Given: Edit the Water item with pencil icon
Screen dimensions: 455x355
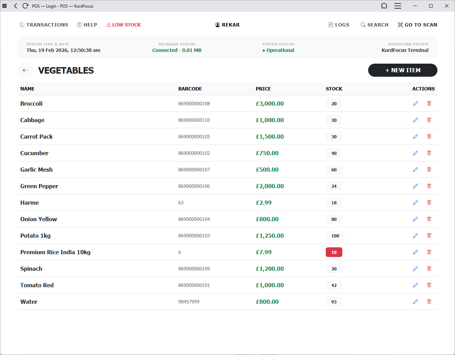Looking at the screenshot, I should point(415,302).
